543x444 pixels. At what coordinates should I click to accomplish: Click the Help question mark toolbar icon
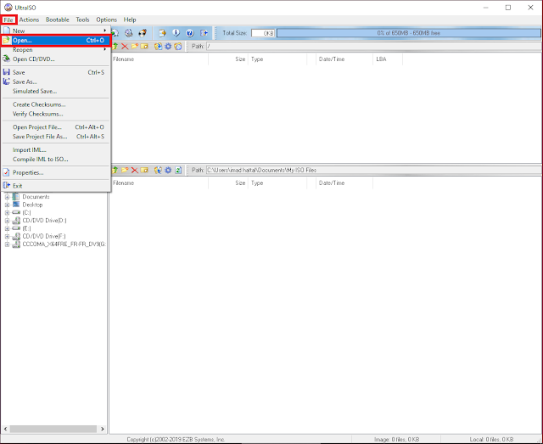pos(190,33)
